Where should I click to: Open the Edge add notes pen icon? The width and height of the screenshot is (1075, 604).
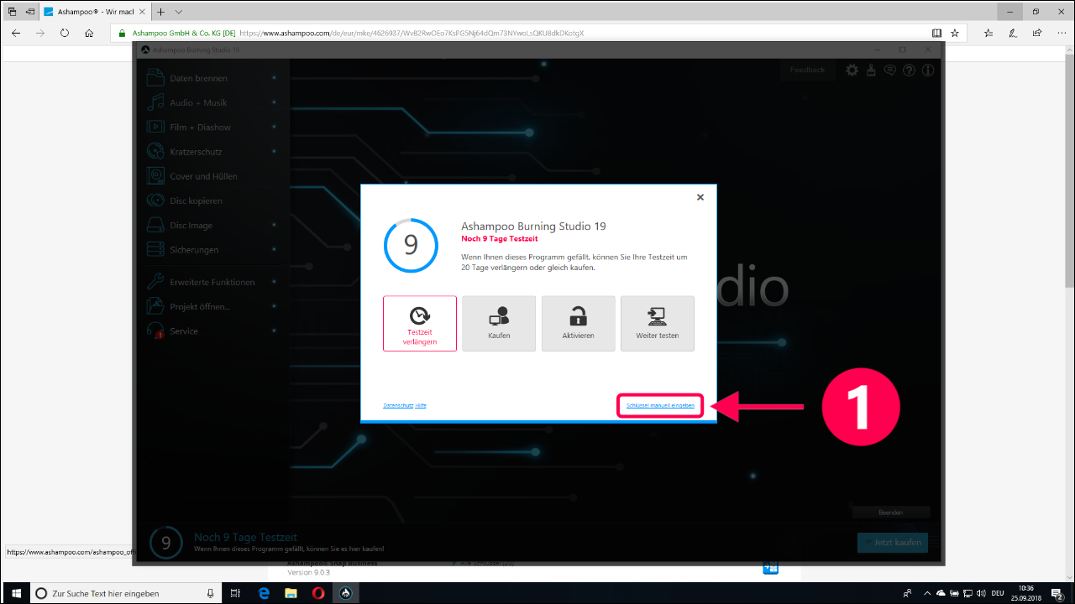(1013, 34)
